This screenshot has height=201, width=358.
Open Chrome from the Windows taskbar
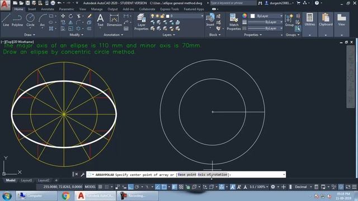coord(66,196)
